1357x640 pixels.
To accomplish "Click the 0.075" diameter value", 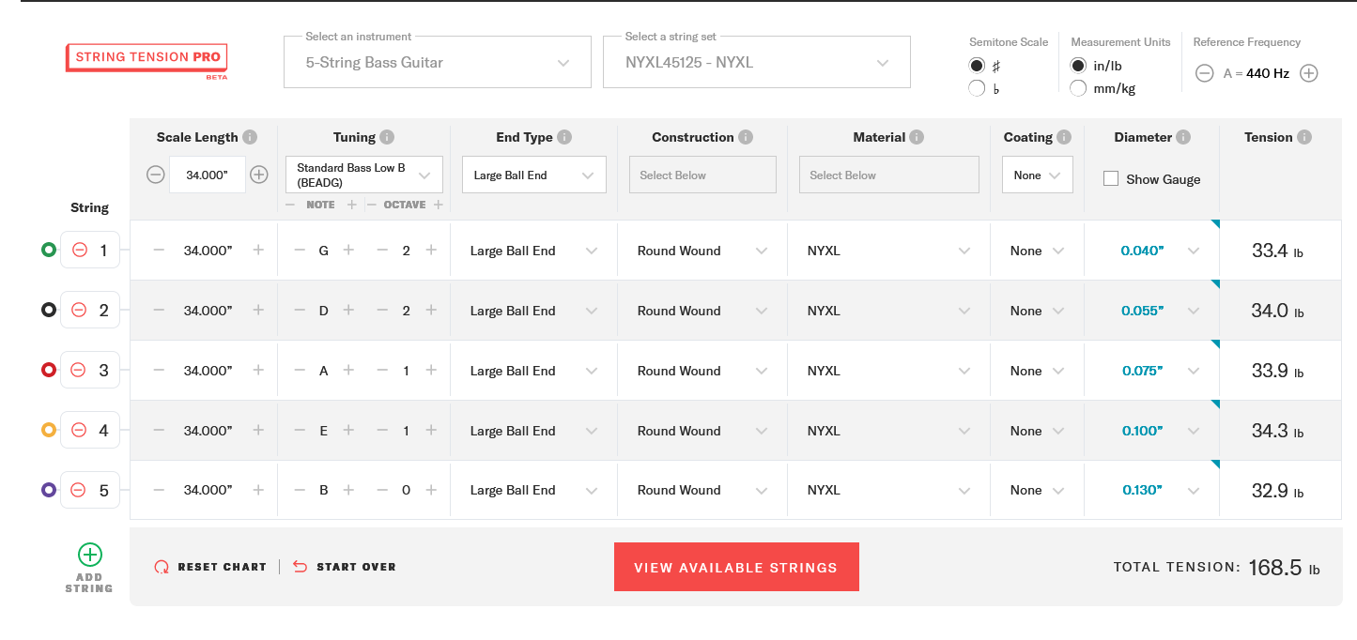I will (x=1142, y=371).
